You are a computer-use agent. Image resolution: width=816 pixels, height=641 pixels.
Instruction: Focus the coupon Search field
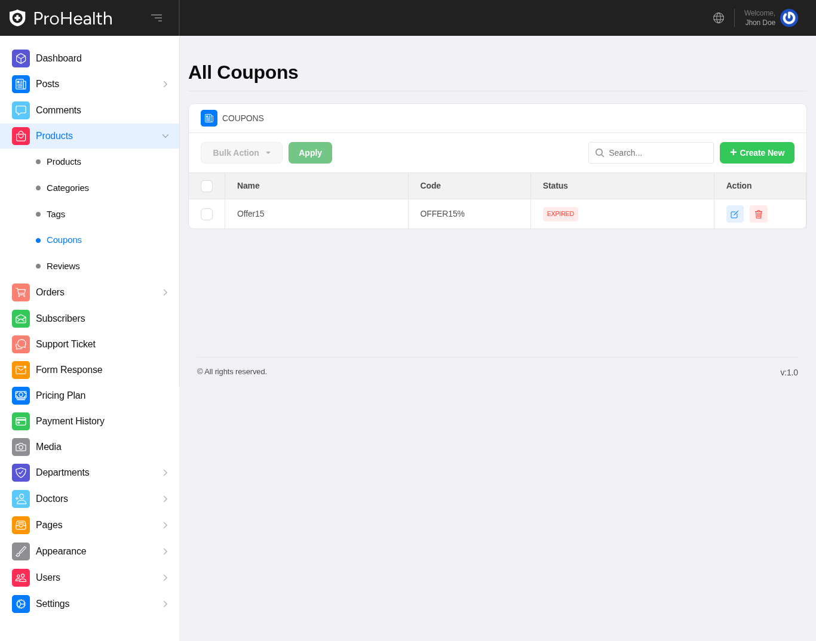[658, 153]
